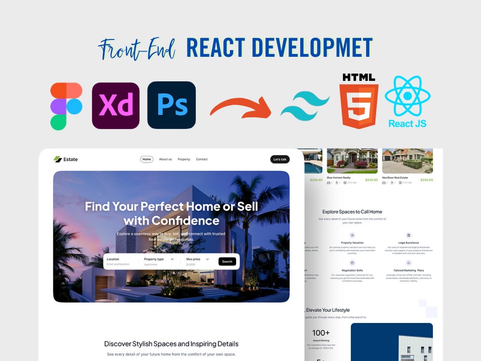Click the $250.00 price under Blue Horizon listing
This screenshot has width=481, height=361.
[371, 180]
